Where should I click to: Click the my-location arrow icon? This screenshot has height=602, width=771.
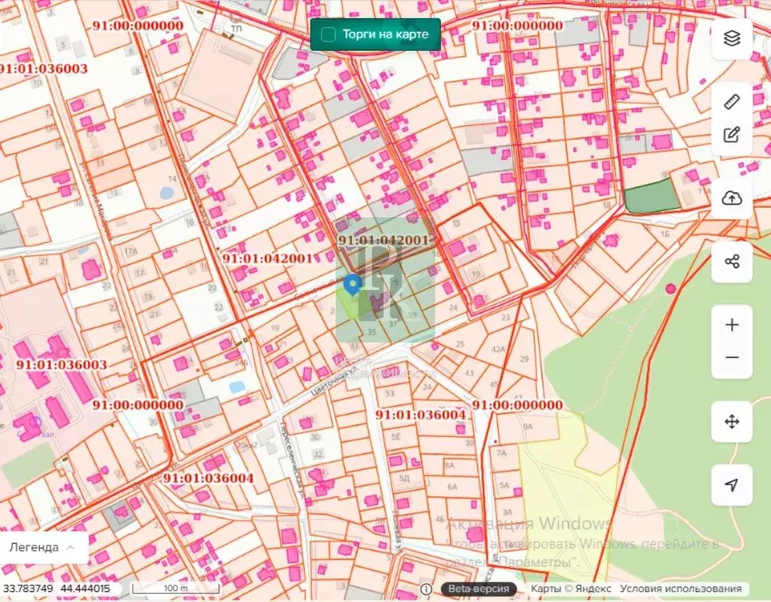(732, 485)
